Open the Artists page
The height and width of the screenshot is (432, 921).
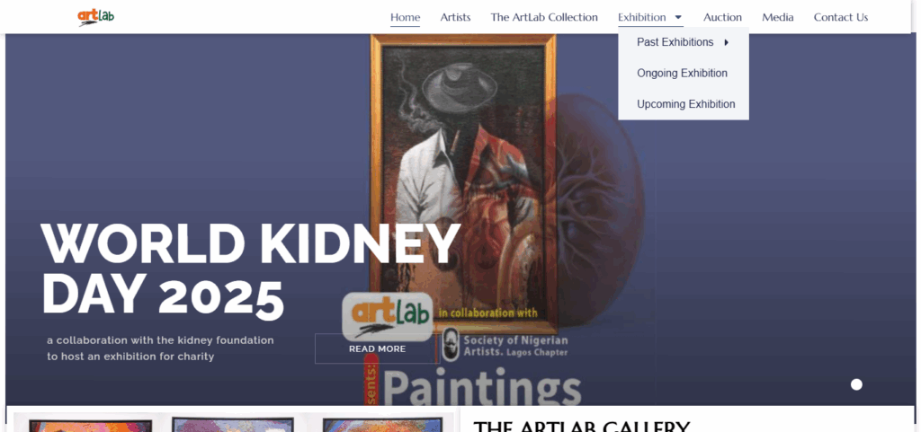click(x=455, y=17)
